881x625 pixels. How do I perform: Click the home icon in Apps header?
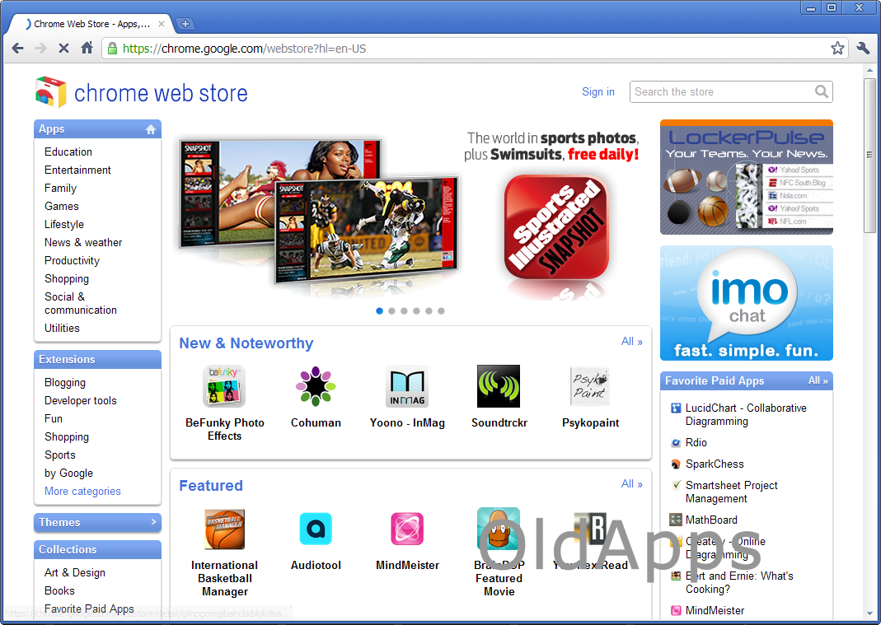point(151,130)
